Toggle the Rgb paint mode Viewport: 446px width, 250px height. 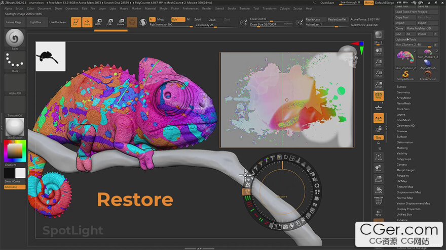(x=178, y=19)
